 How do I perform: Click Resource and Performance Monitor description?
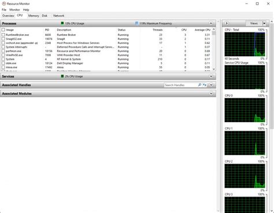click(79, 51)
